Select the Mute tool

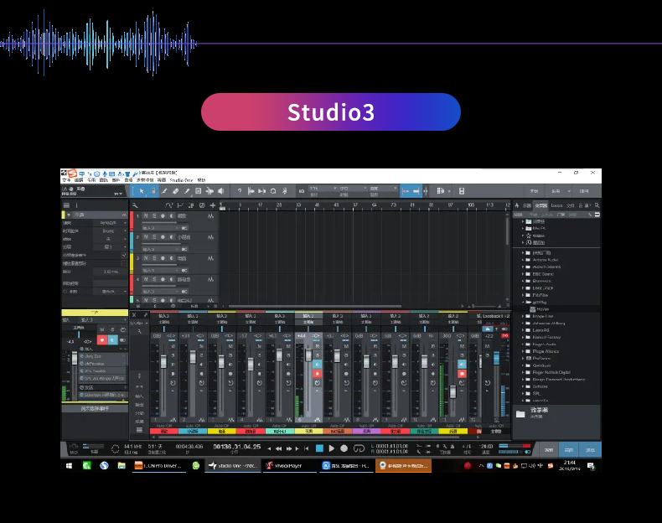point(198,191)
